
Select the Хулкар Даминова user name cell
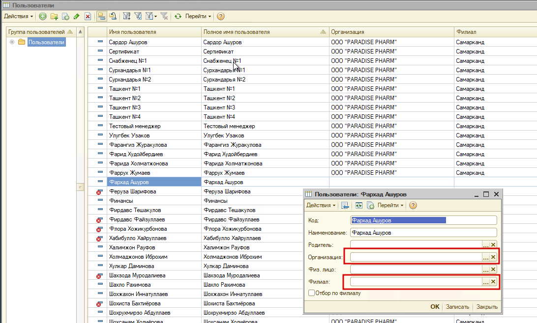pyautogui.click(x=154, y=266)
